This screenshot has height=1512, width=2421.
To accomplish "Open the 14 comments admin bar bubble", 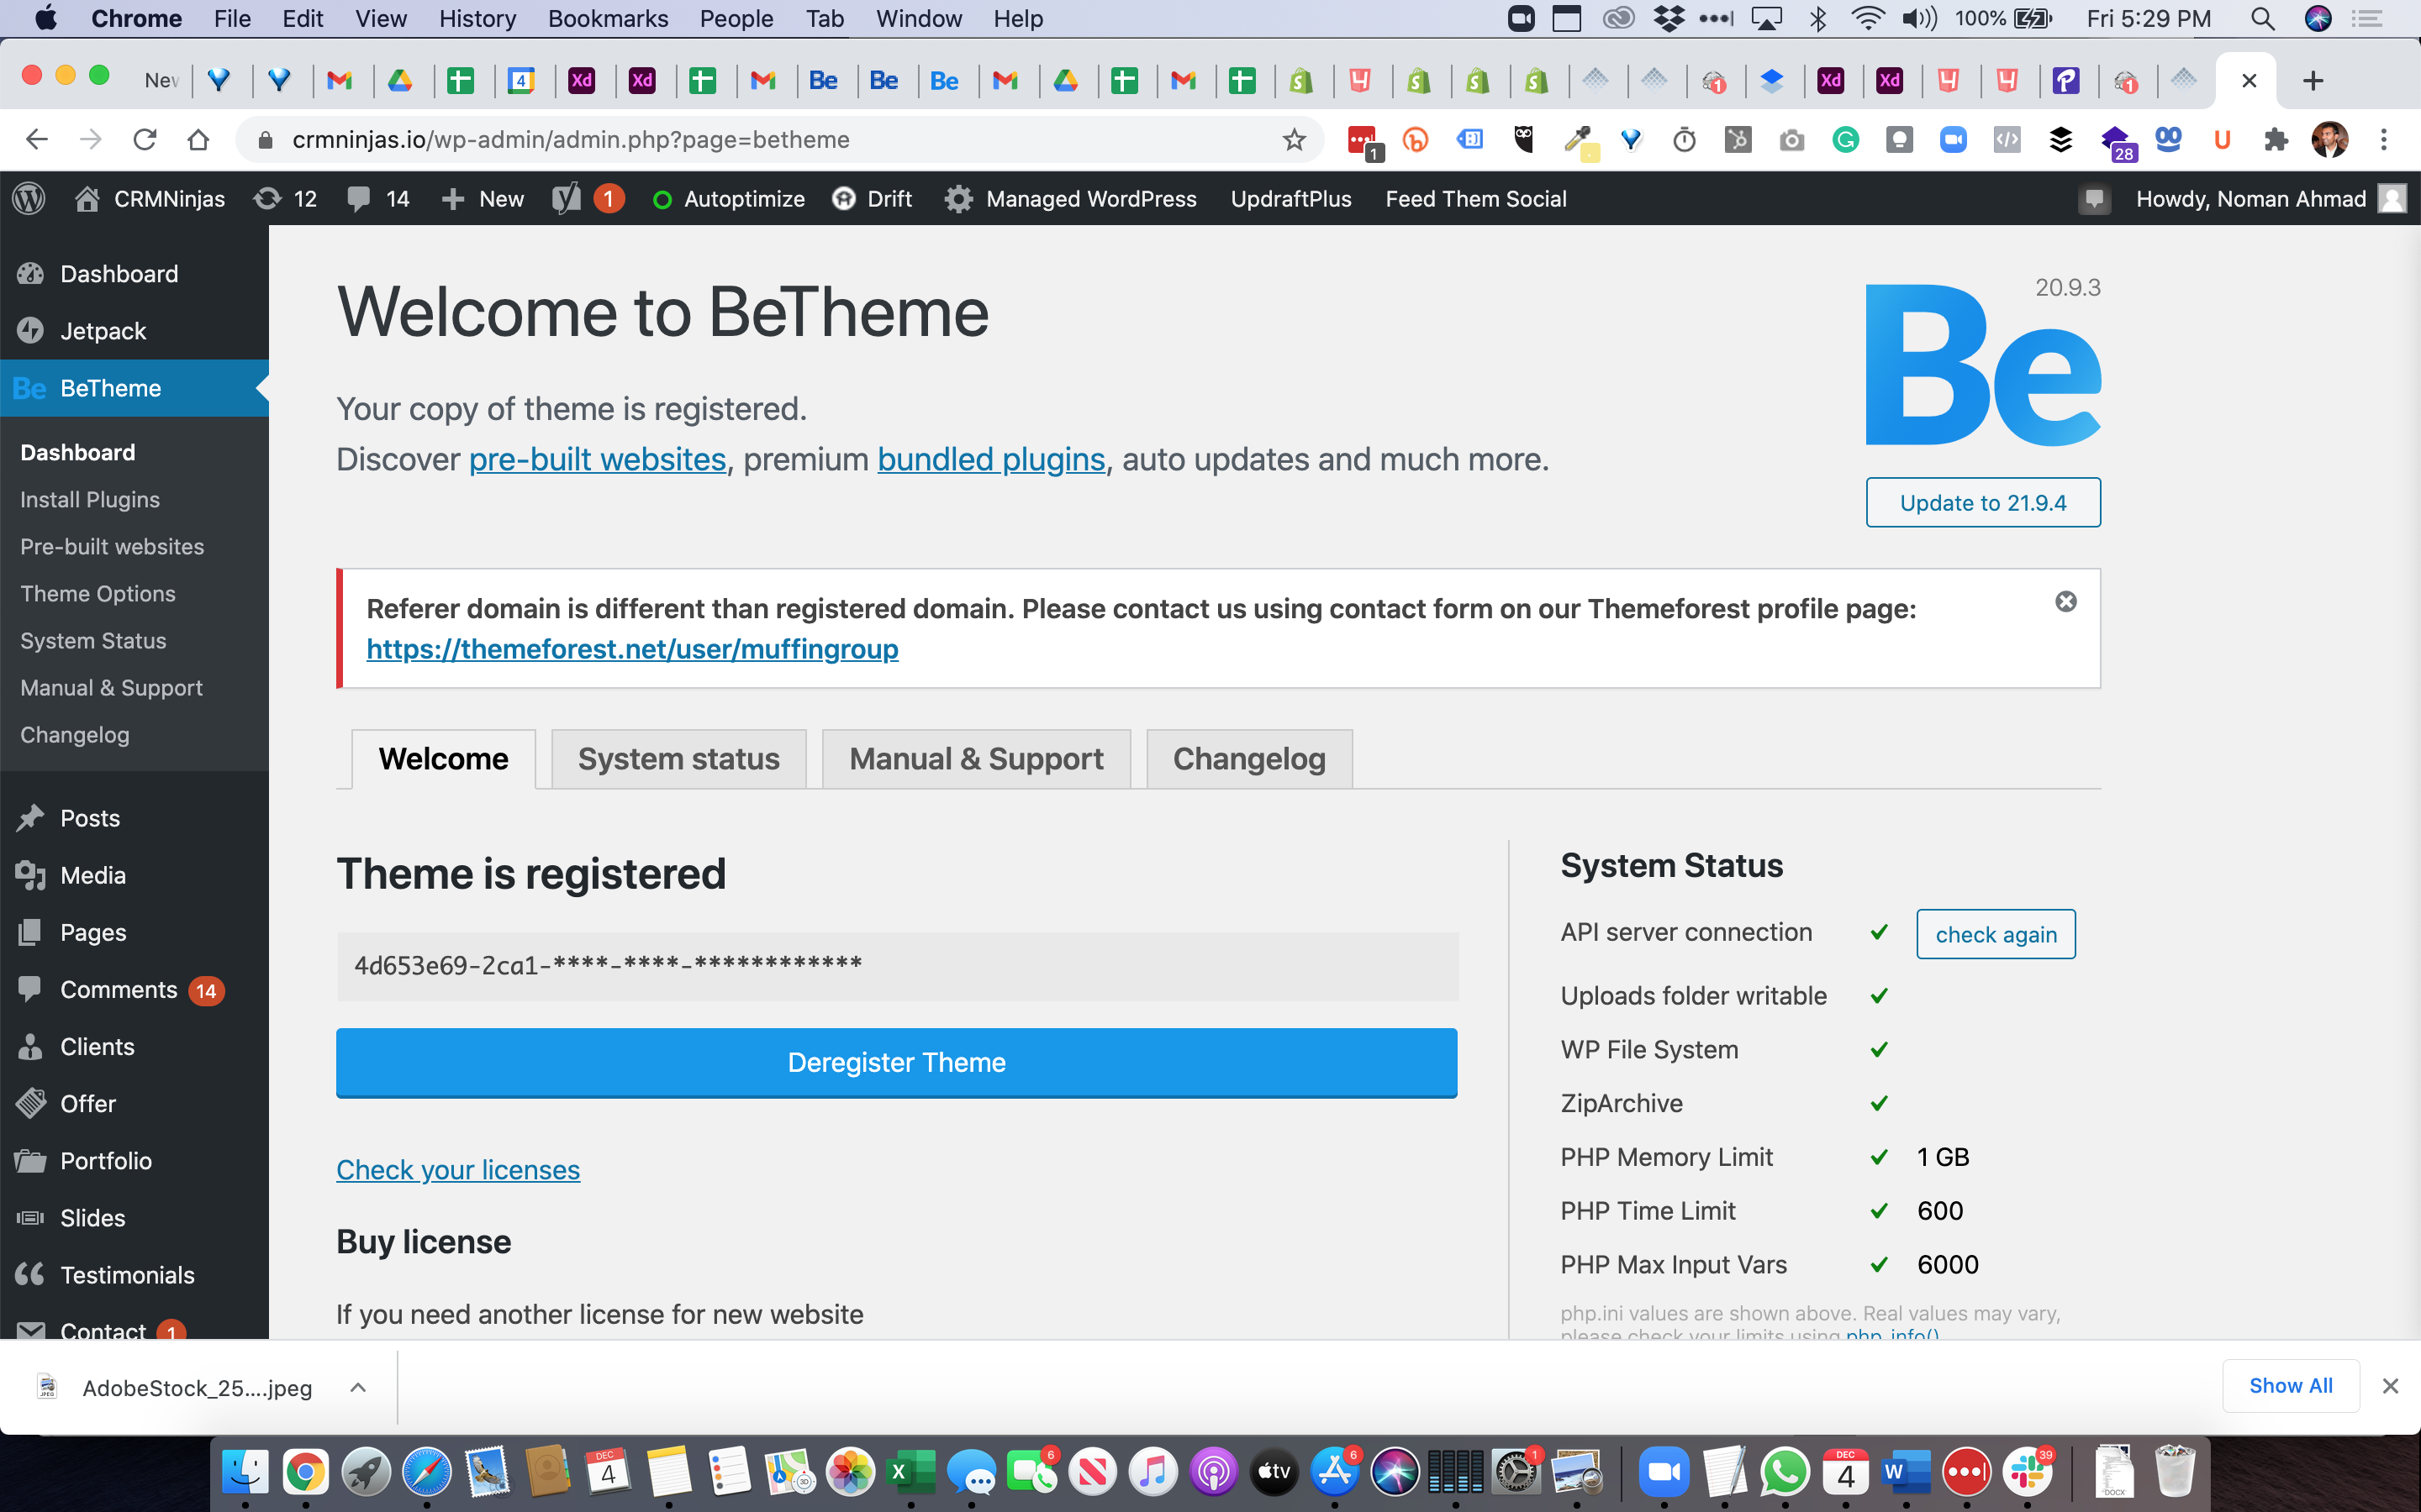I will 378,199.
